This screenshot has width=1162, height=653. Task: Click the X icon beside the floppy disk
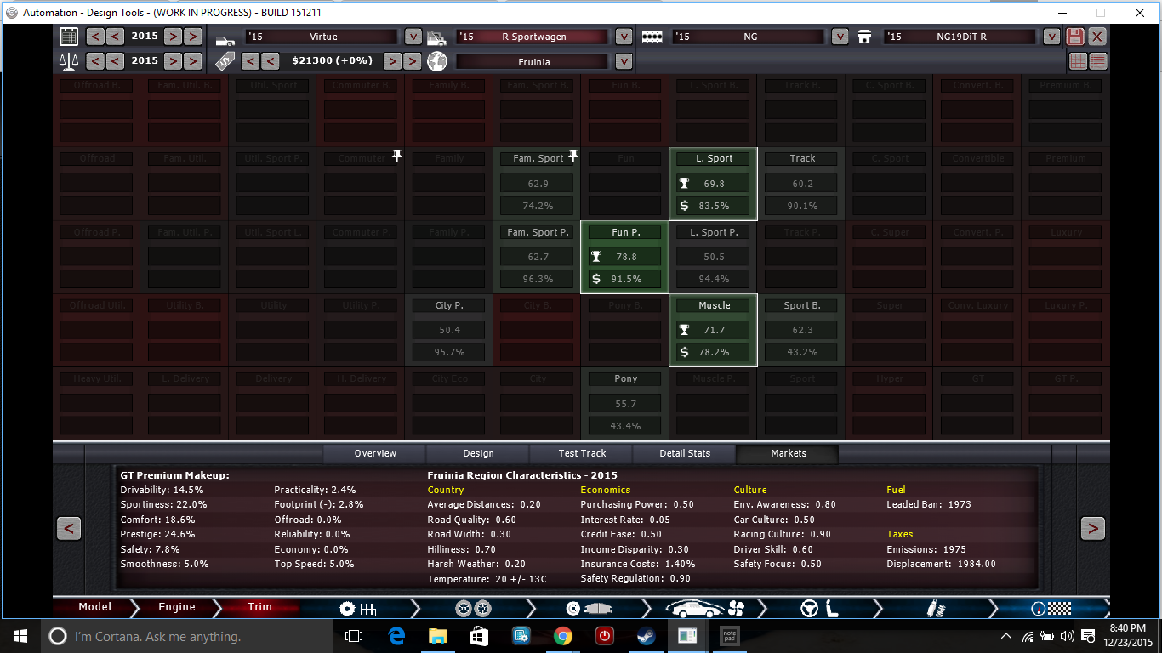[1097, 37]
